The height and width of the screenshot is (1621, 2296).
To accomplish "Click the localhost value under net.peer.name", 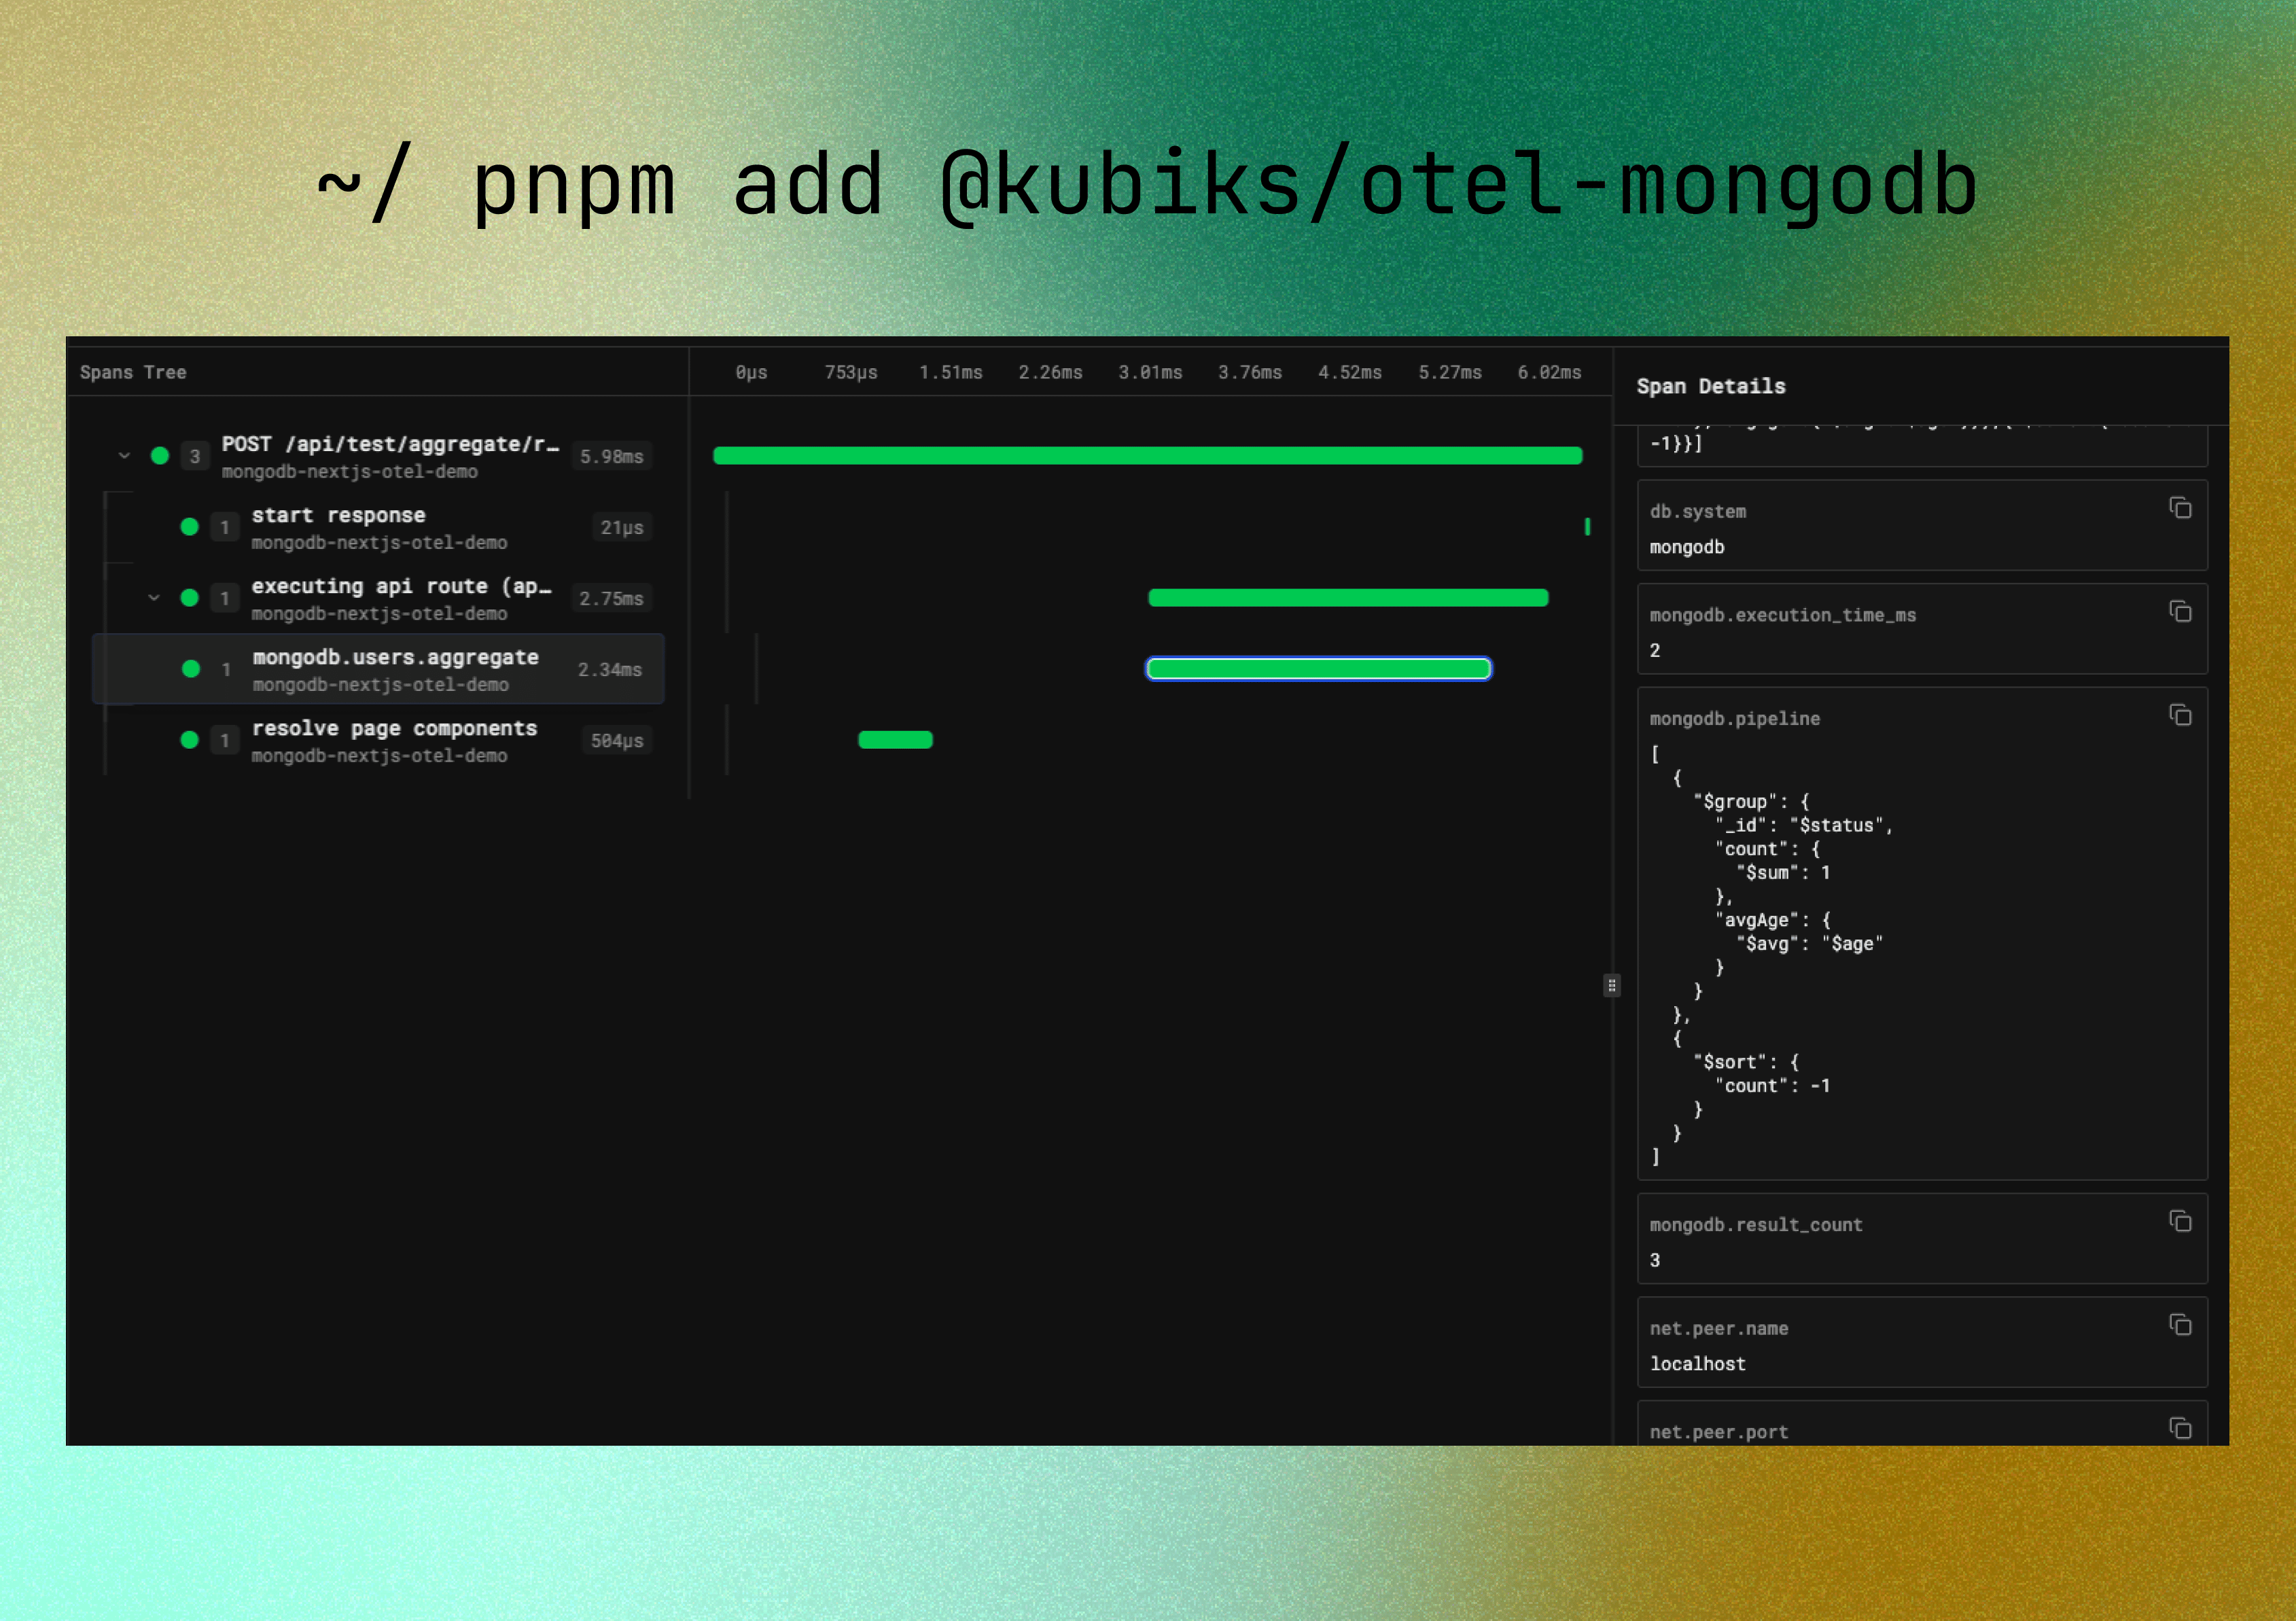I will pyautogui.click(x=1698, y=1364).
